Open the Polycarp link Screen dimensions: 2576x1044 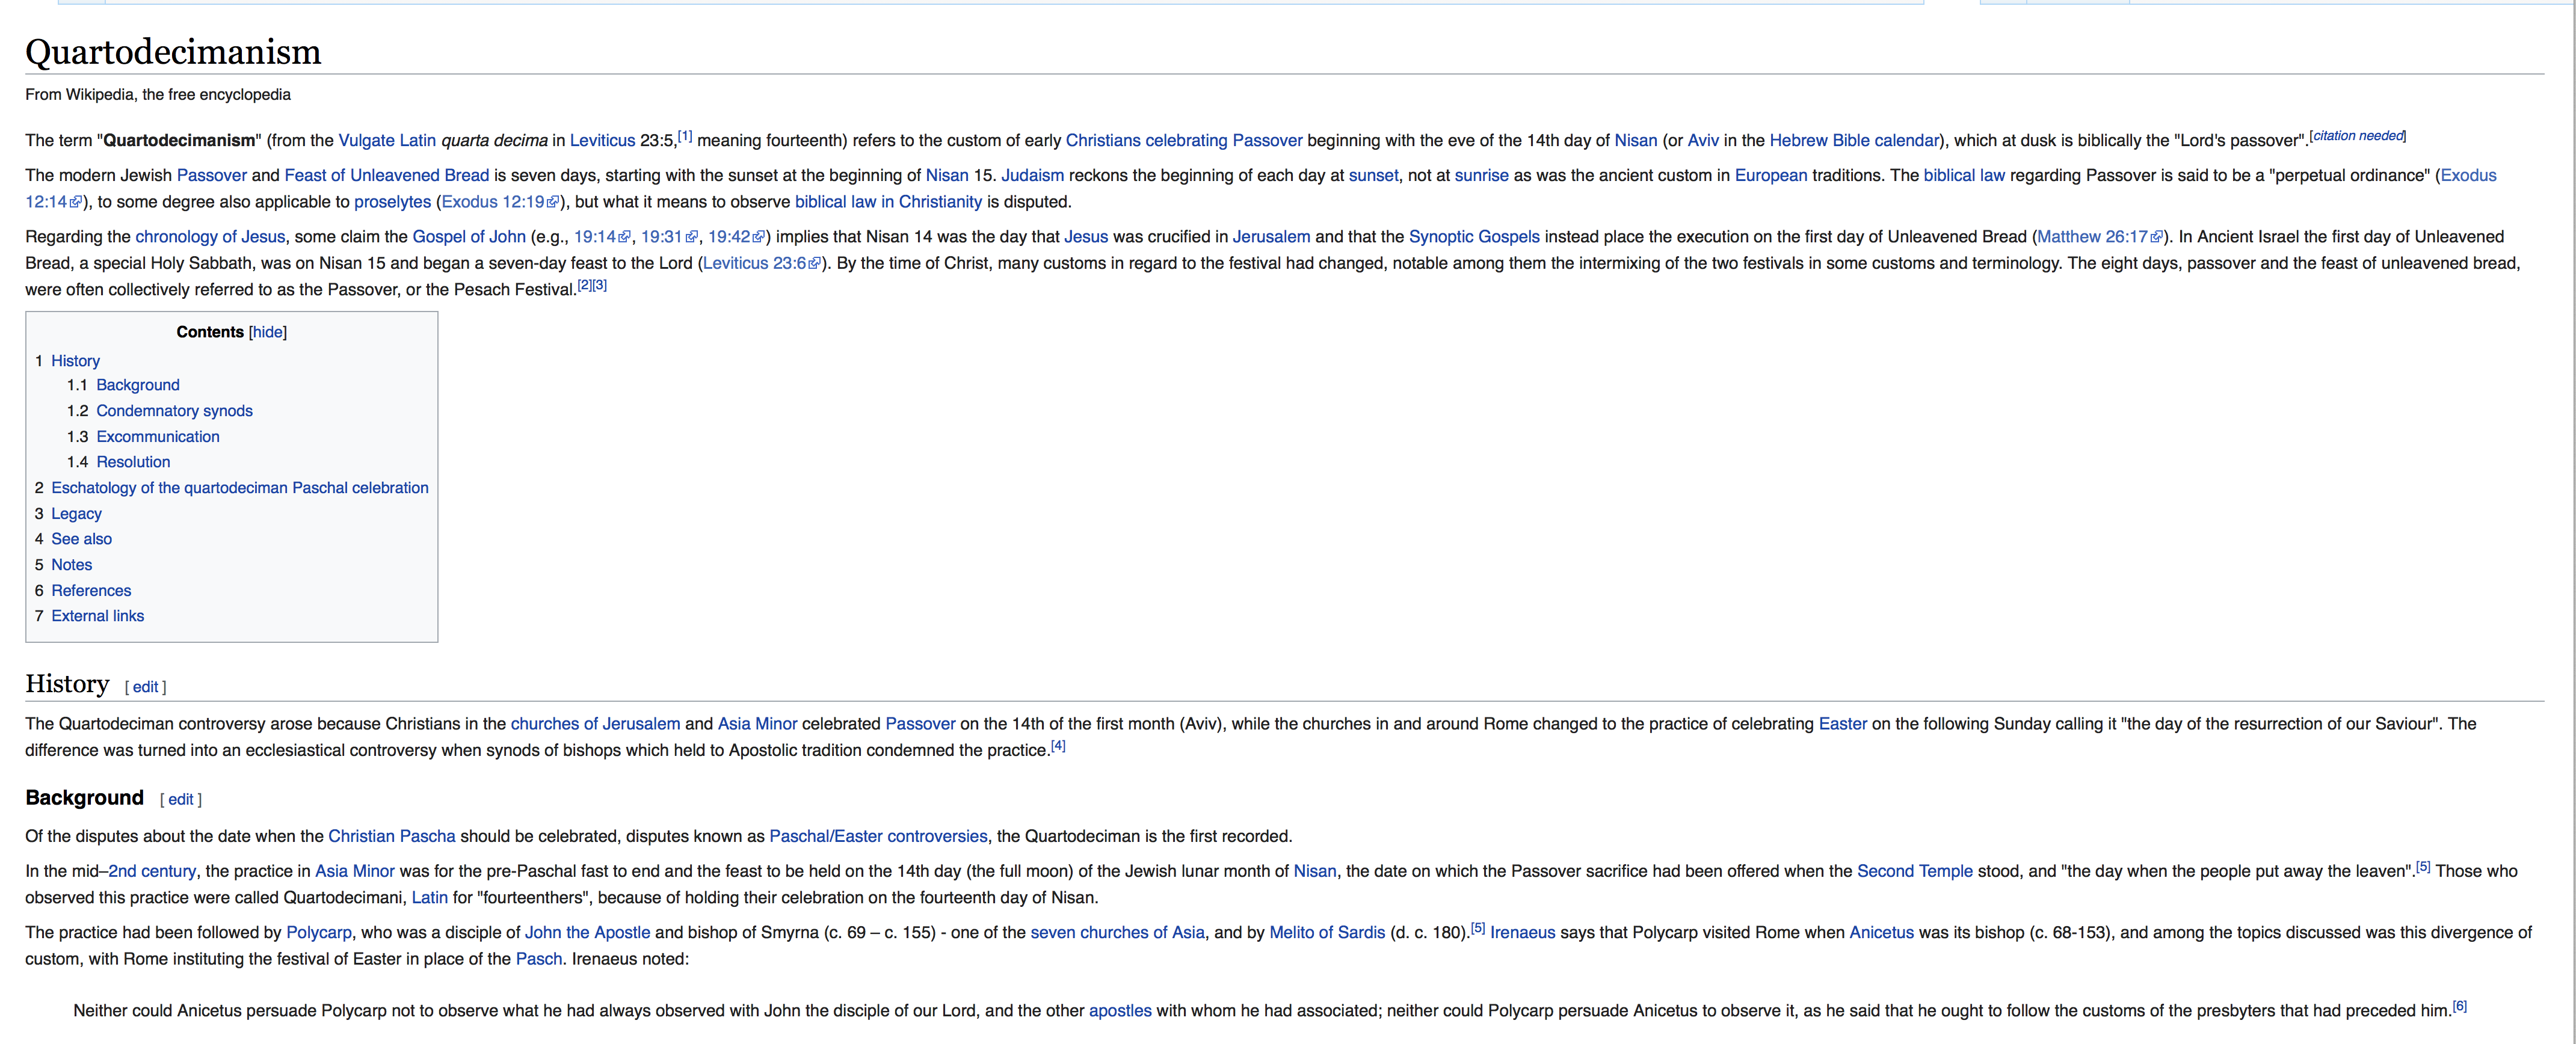click(x=319, y=933)
